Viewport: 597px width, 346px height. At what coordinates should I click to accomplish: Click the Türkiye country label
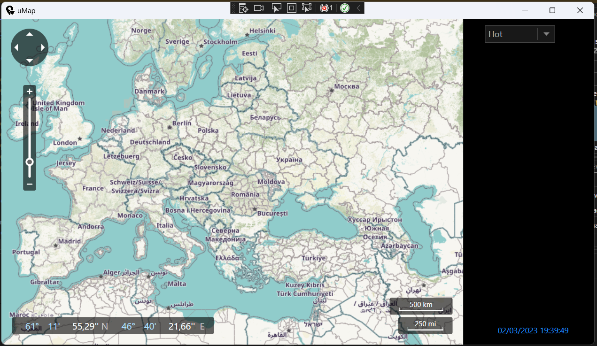314,258
